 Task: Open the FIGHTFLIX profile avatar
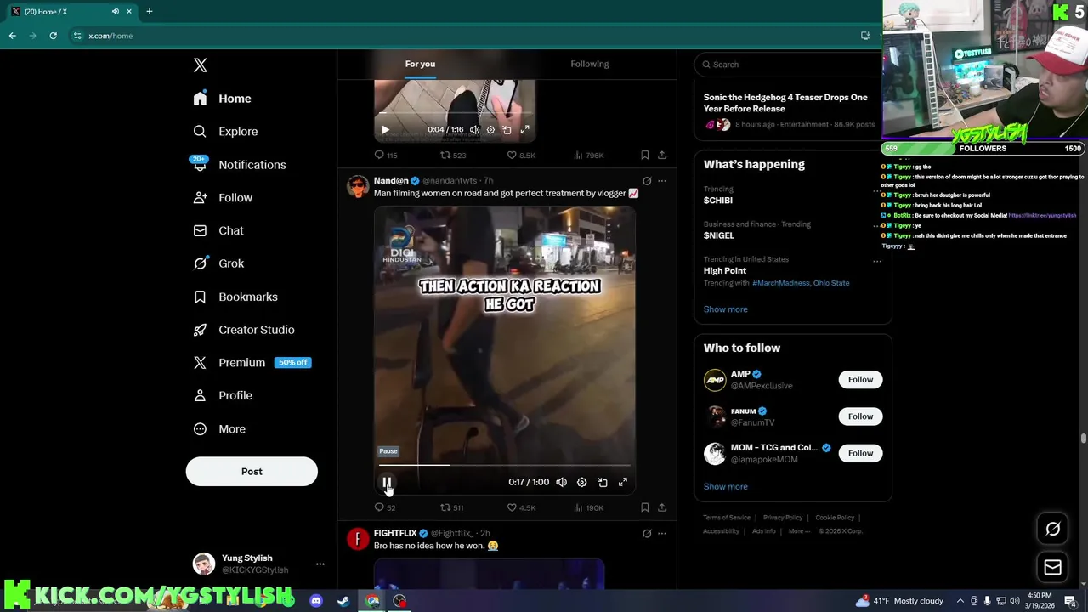358,539
